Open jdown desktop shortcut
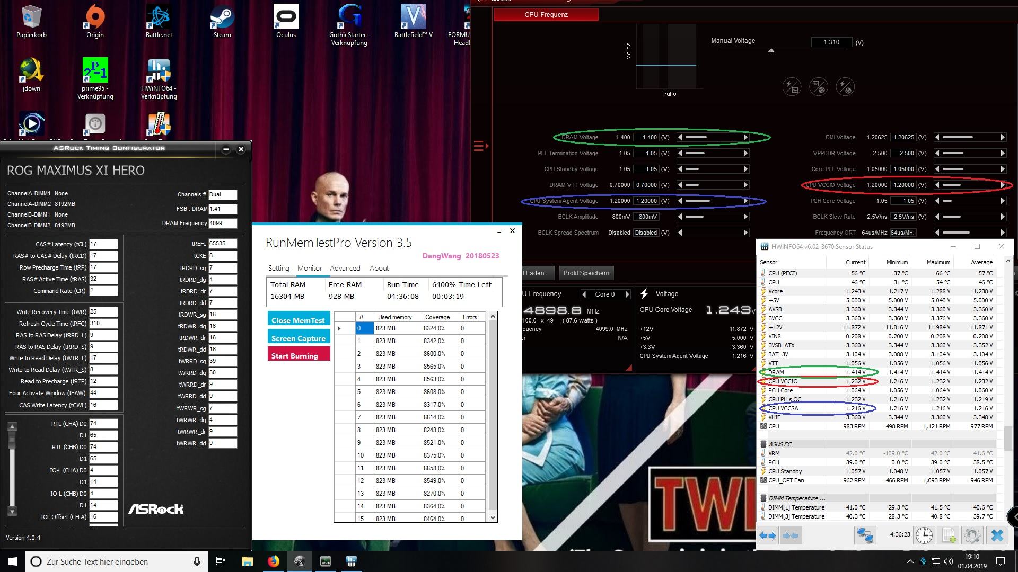The height and width of the screenshot is (572, 1018). click(31, 75)
